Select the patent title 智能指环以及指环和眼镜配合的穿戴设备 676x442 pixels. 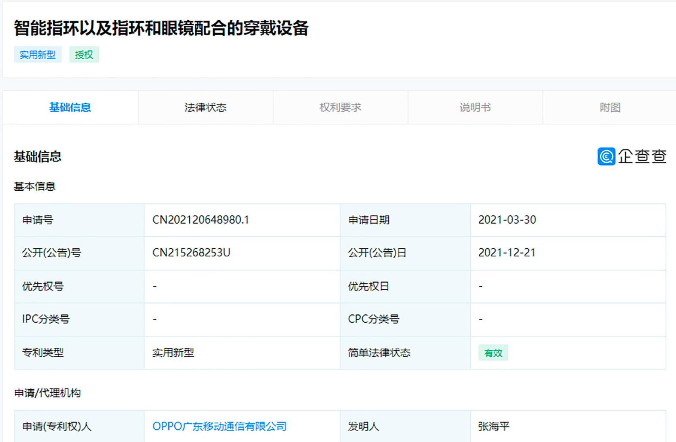(x=161, y=27)
